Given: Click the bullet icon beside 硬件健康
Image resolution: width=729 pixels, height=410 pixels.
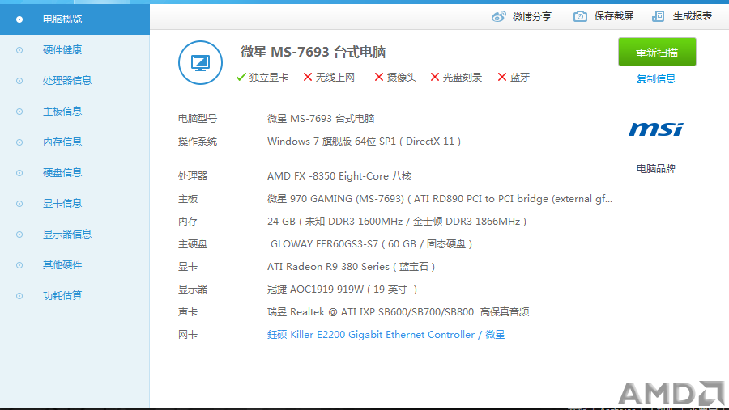Looking at the screenshot, I should pos(19,50).
